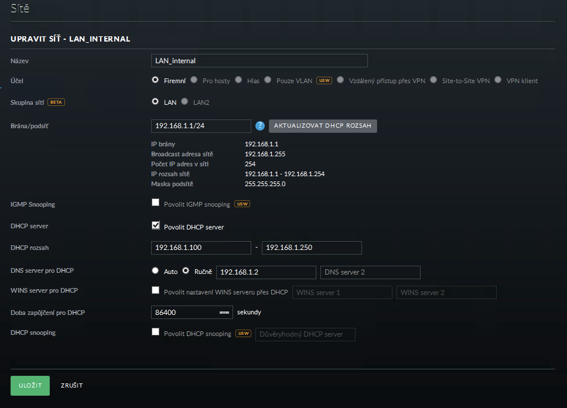The height and width of the screenshot is (408, 567).
Task: Switch network group to LAN2
Action: [185, 102]
